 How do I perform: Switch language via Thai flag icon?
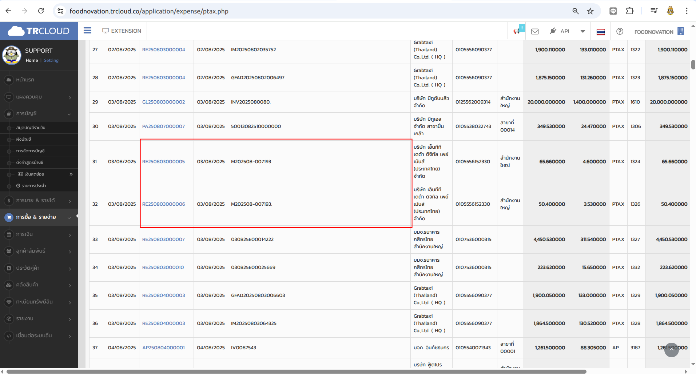coord(601,32)
